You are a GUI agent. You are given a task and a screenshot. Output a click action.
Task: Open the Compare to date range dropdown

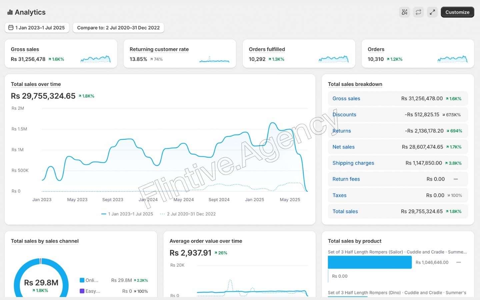coord(118,28)
